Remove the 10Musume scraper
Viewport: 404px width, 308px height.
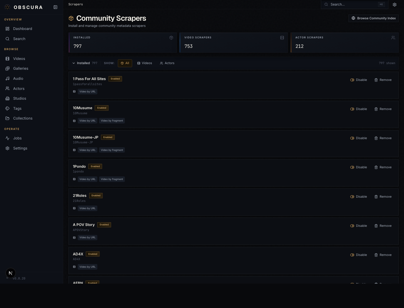(x=383, y=109)
